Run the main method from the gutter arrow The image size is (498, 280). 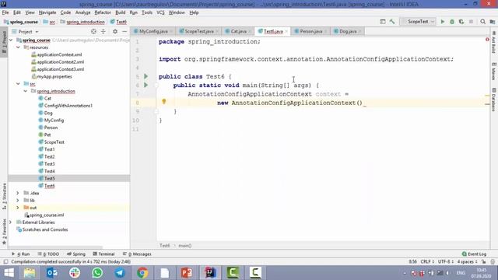tap(146, 85)
